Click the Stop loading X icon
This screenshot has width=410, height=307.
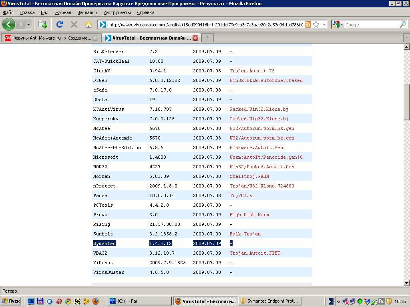click(74, 24)
